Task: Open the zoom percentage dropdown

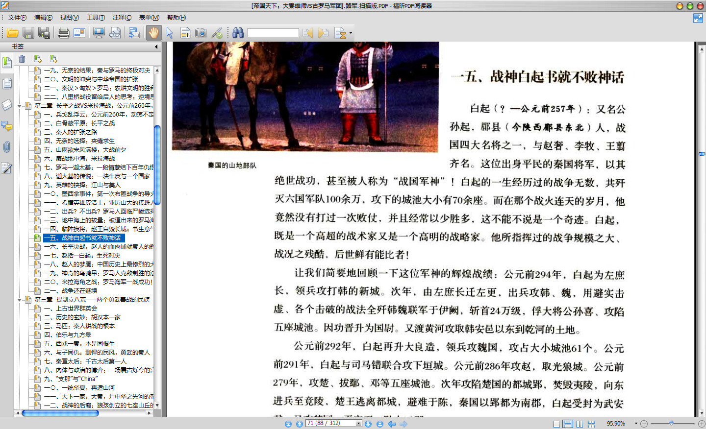Action: (x=636, y=424)
